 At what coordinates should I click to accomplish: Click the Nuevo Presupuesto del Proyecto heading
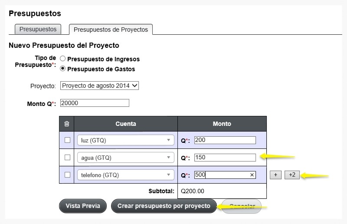64,45
